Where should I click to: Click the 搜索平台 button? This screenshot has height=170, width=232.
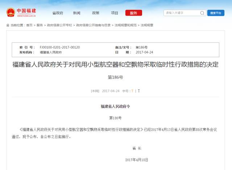216,13
